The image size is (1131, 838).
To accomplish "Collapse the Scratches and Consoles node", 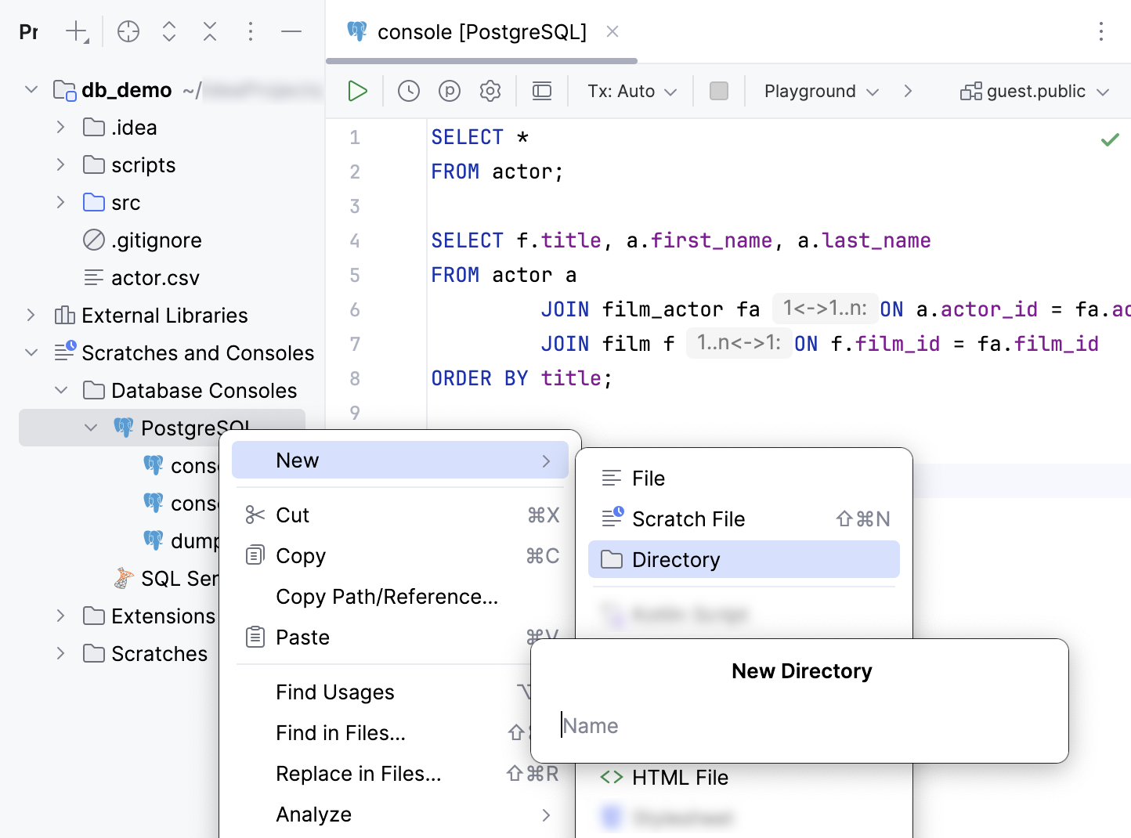I will pos(31,352).
